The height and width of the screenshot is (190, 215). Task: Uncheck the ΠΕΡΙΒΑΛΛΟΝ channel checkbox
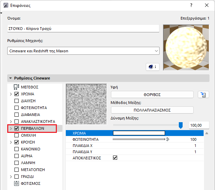click(17, 128)
